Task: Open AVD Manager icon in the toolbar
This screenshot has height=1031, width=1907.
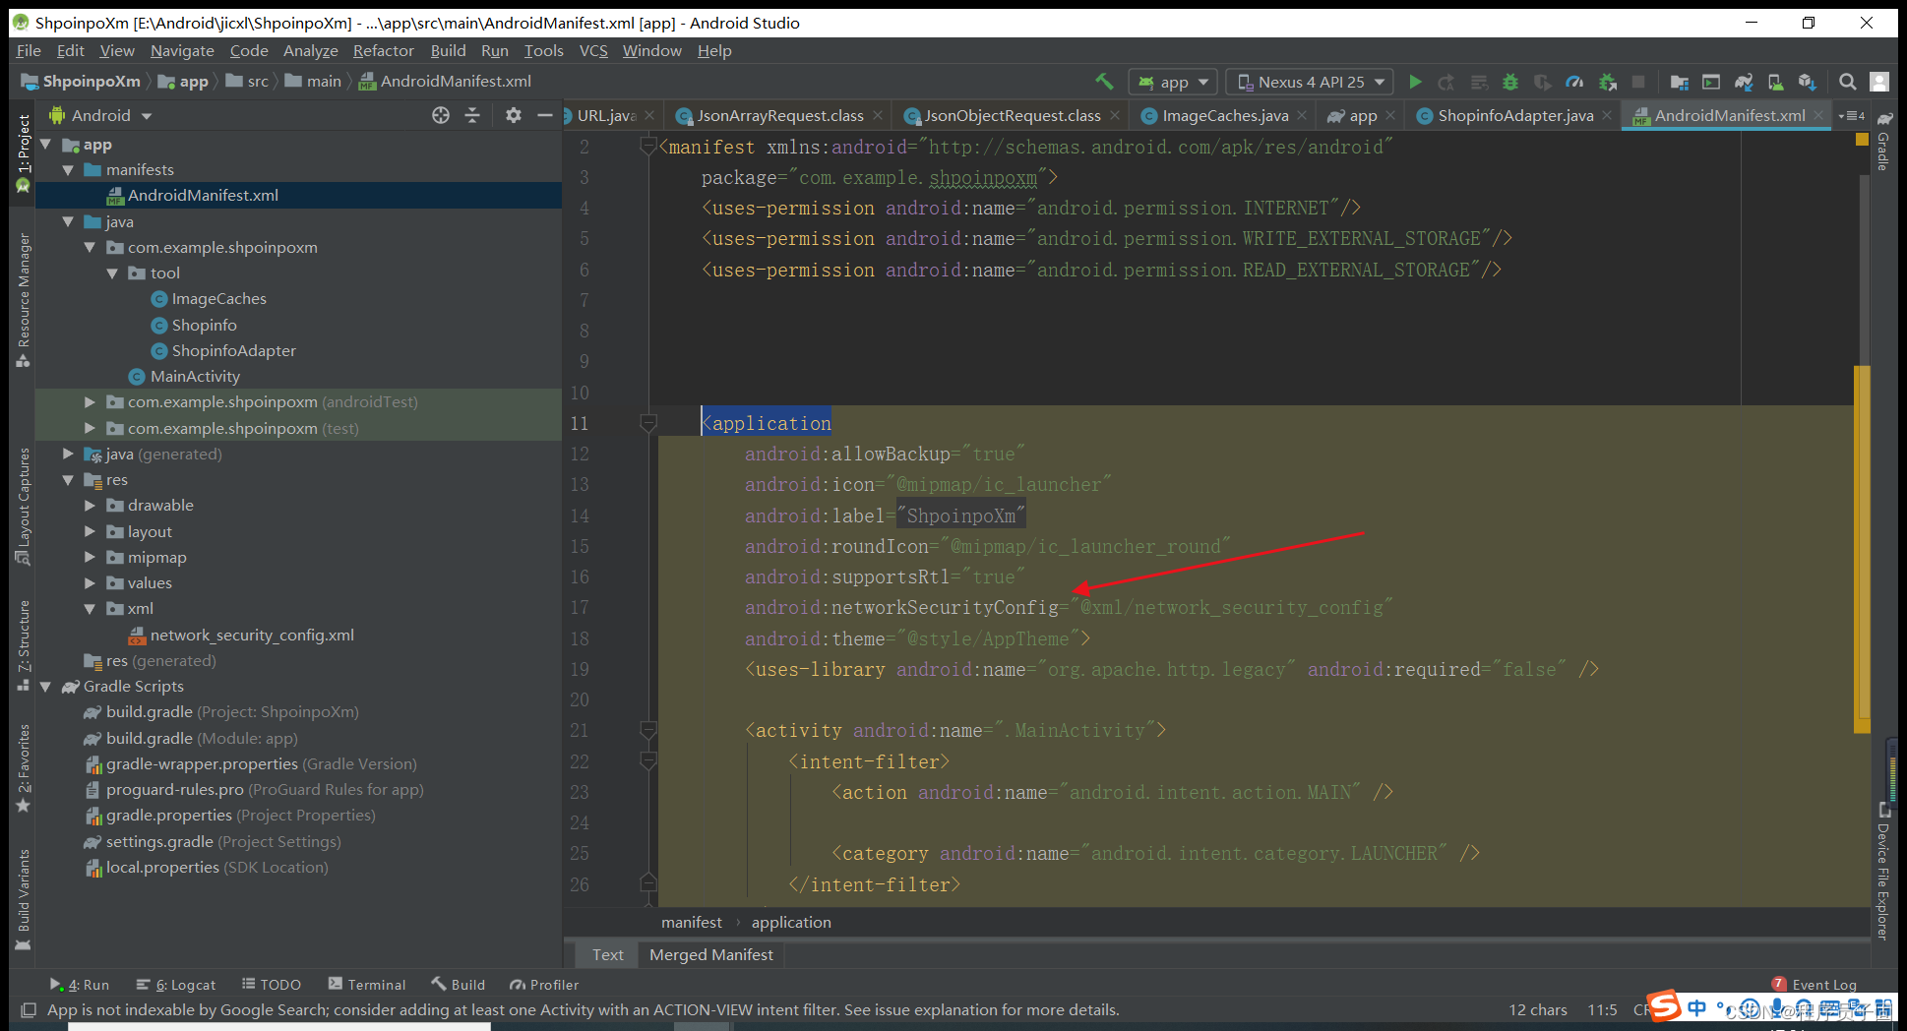Action: [x=1775, y=83]
